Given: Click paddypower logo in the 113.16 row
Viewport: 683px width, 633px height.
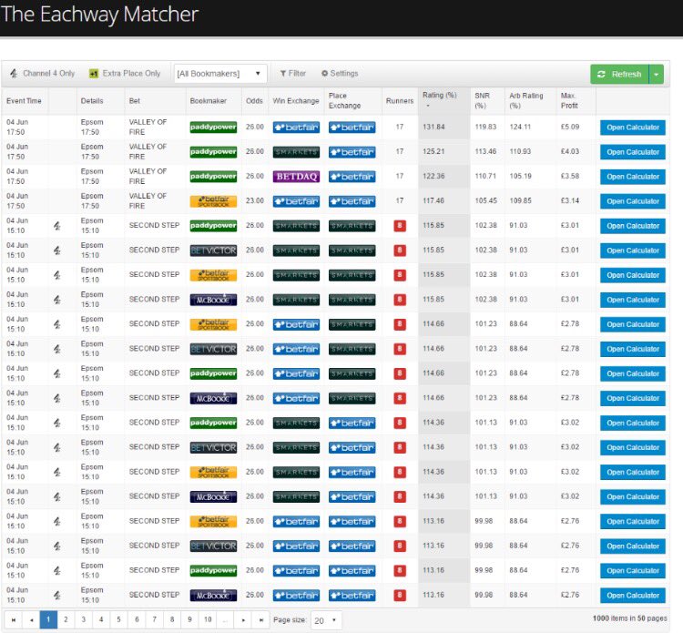Looking at the screenshot, I should pos(213,571).
